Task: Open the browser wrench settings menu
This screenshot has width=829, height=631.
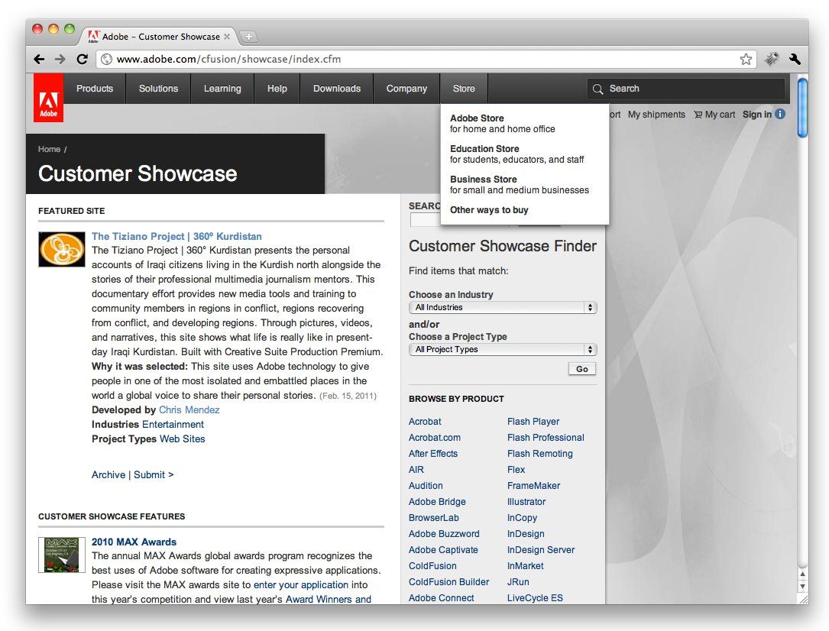Action: [795, 59]
